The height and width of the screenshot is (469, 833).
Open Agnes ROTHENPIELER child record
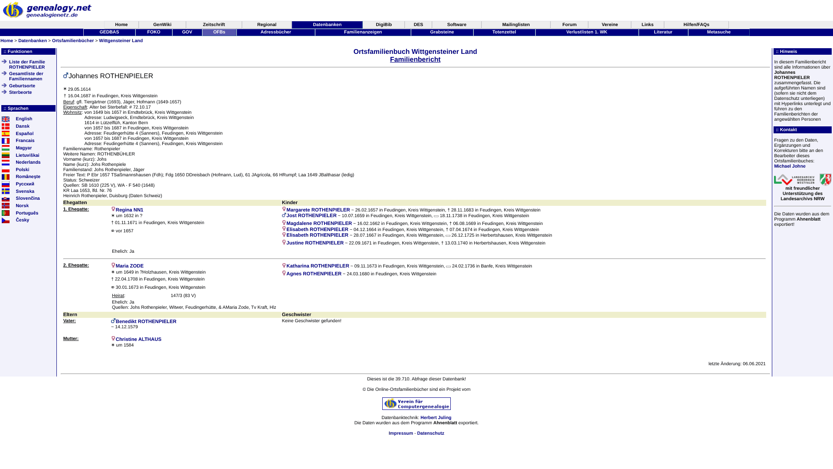pyautogui.click(x=314, y=274)
